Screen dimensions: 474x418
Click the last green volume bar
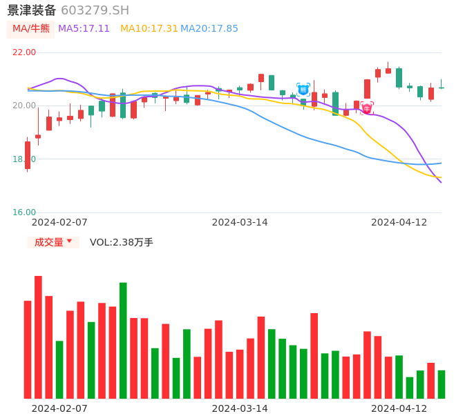coord(442,384)
